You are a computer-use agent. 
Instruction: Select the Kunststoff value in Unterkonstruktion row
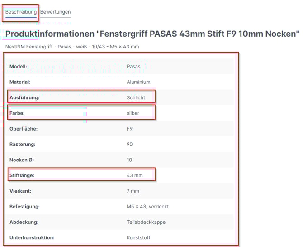click(138, 237)
